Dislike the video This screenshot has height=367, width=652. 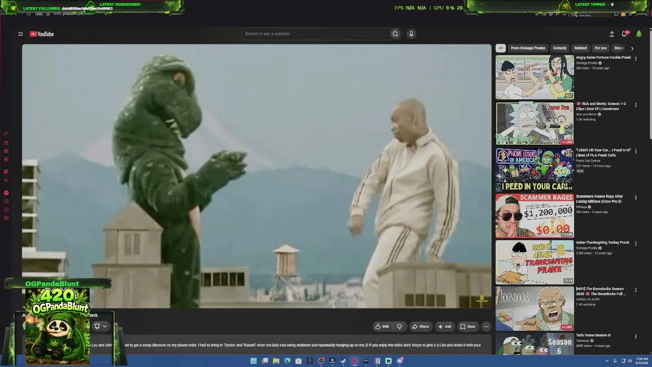point(399,327)
